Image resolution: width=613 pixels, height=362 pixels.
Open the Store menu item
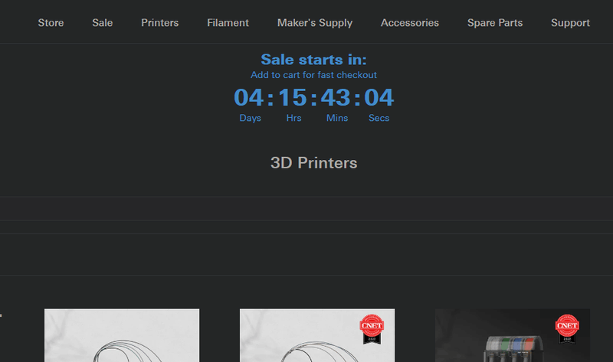tap(51, 23)
